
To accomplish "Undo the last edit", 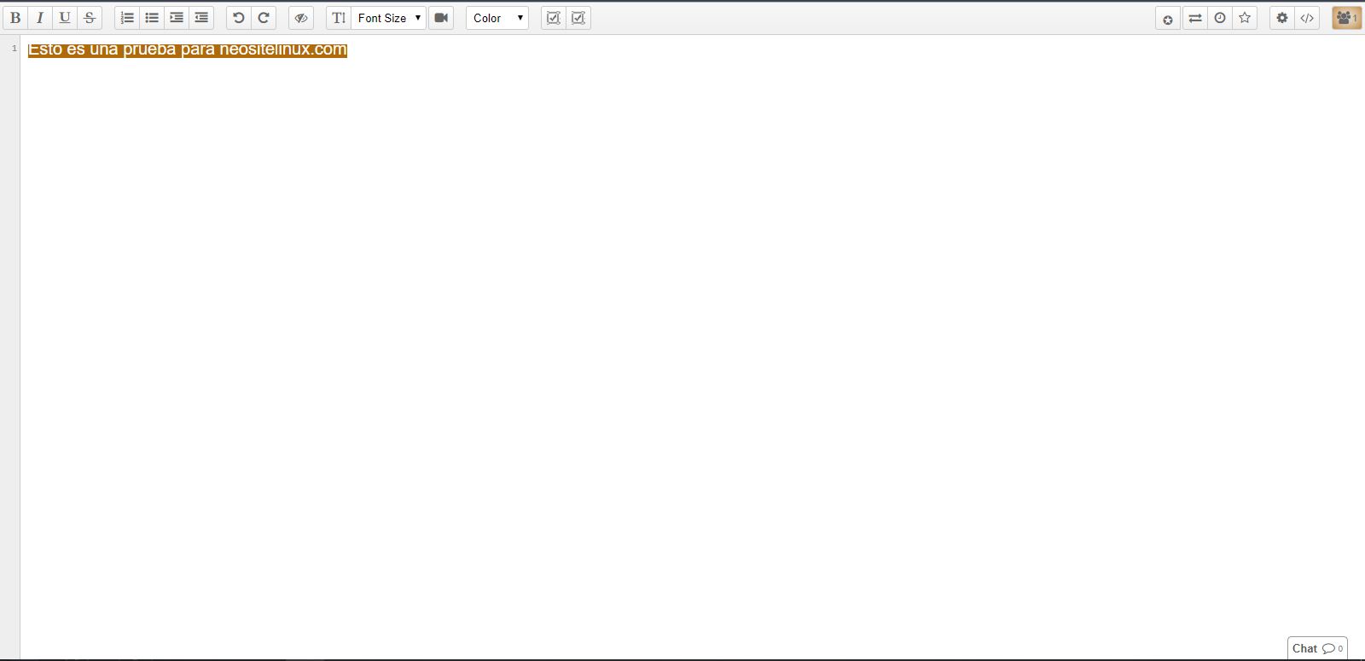I will [x=239, y=18].
